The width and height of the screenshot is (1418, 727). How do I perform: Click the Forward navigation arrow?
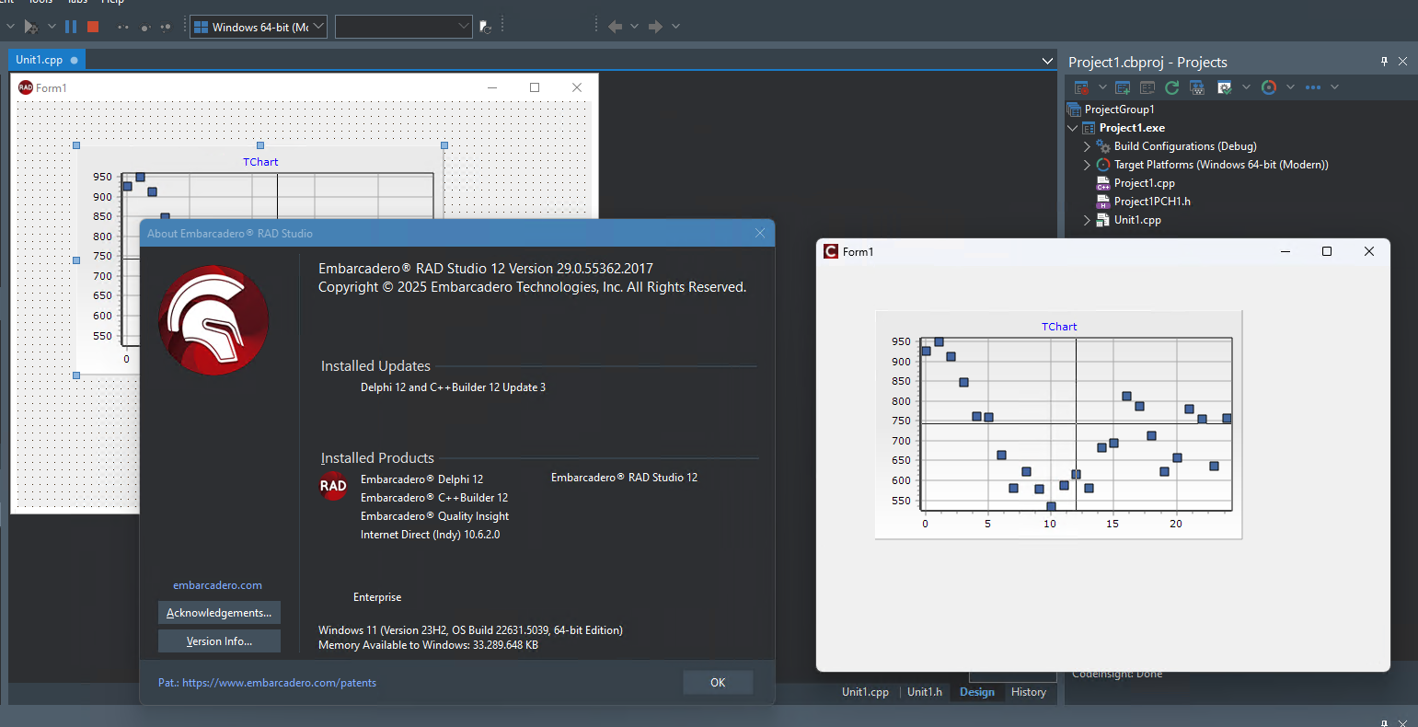[x=656, y=27]
